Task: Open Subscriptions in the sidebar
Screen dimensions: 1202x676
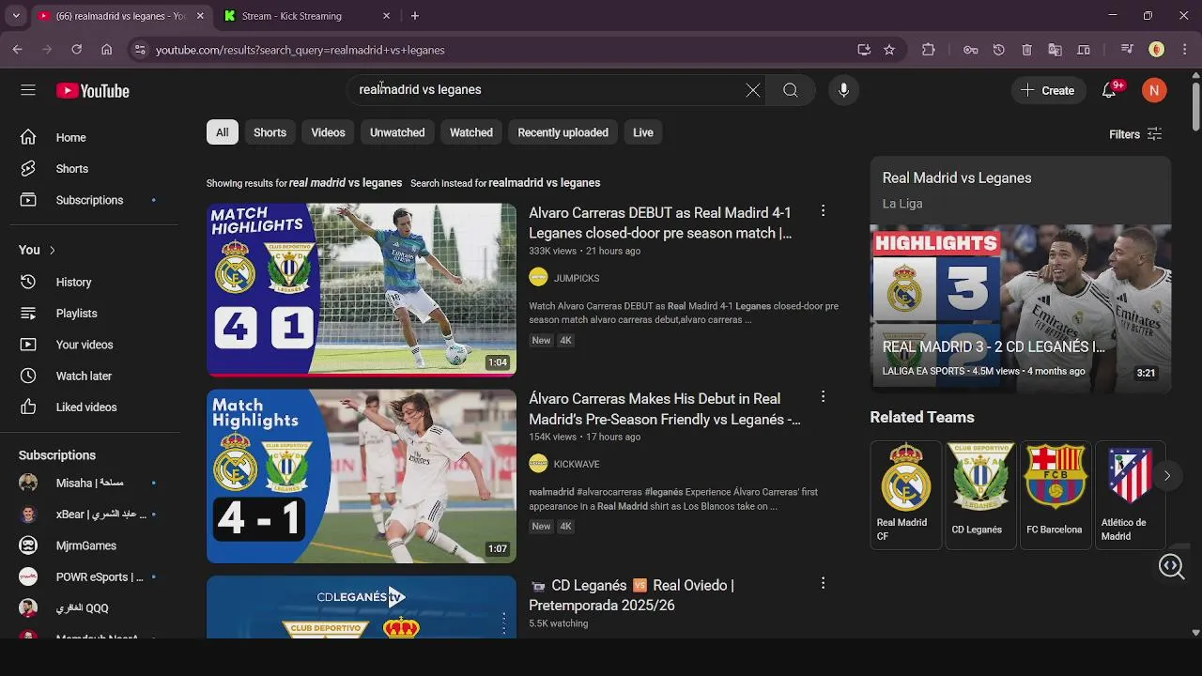Action: [x=89, y=200]
